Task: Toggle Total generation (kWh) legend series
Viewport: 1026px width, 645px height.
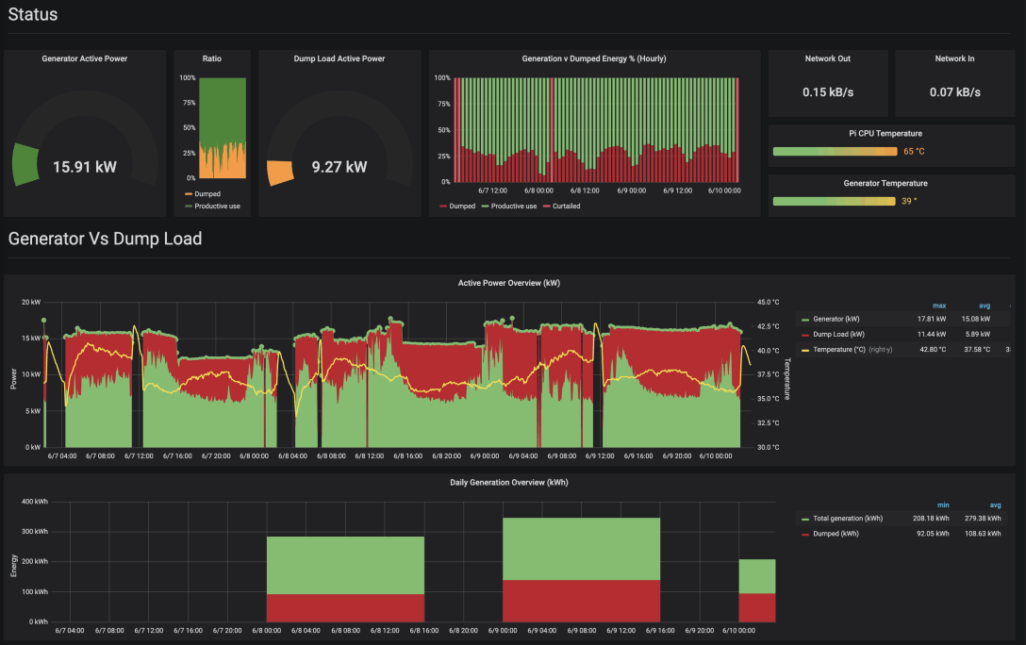Action: [x=848, y=519]
